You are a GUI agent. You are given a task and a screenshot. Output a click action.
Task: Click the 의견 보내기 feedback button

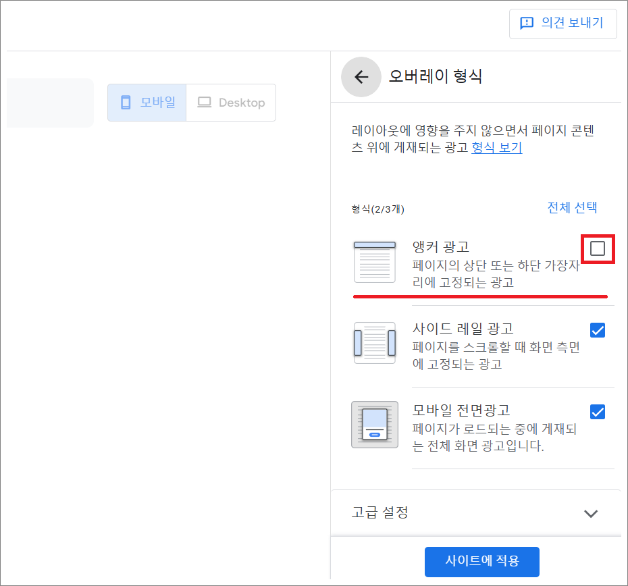pyautogui.click(x=562, y=24)
